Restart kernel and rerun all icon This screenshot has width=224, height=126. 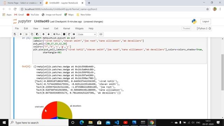74,34
